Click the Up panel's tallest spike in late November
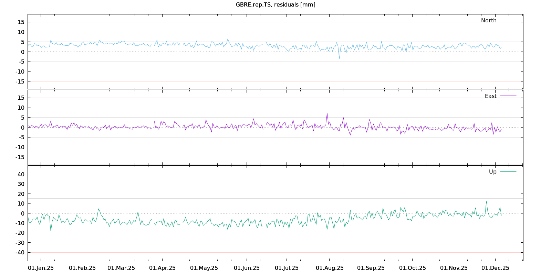The width and height of the screenshot is (551, 275). click(486, 202)
